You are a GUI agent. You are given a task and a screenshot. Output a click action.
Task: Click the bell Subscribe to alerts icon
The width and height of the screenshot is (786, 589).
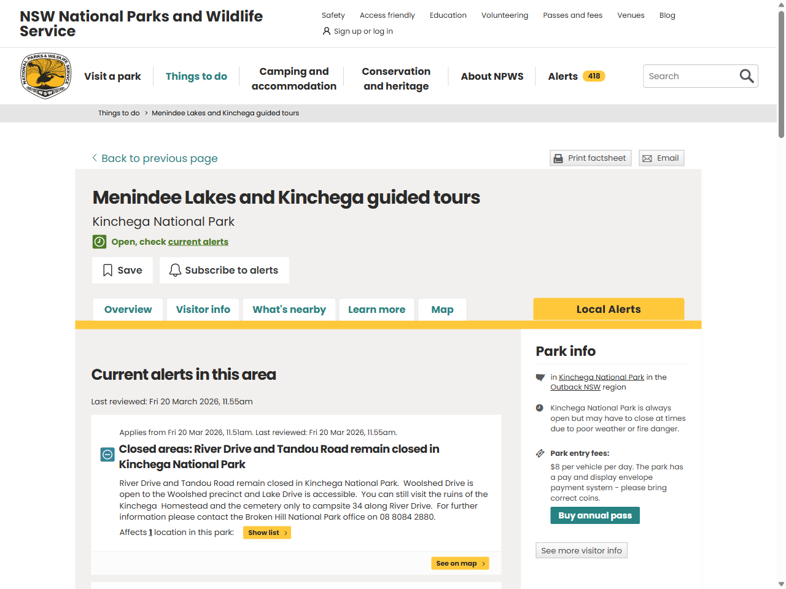click(x=175, y=271)
